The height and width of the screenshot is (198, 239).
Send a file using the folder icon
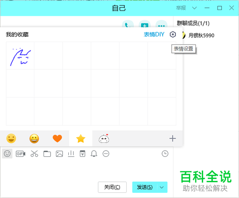pyautogui.click(x=47, y=154)
